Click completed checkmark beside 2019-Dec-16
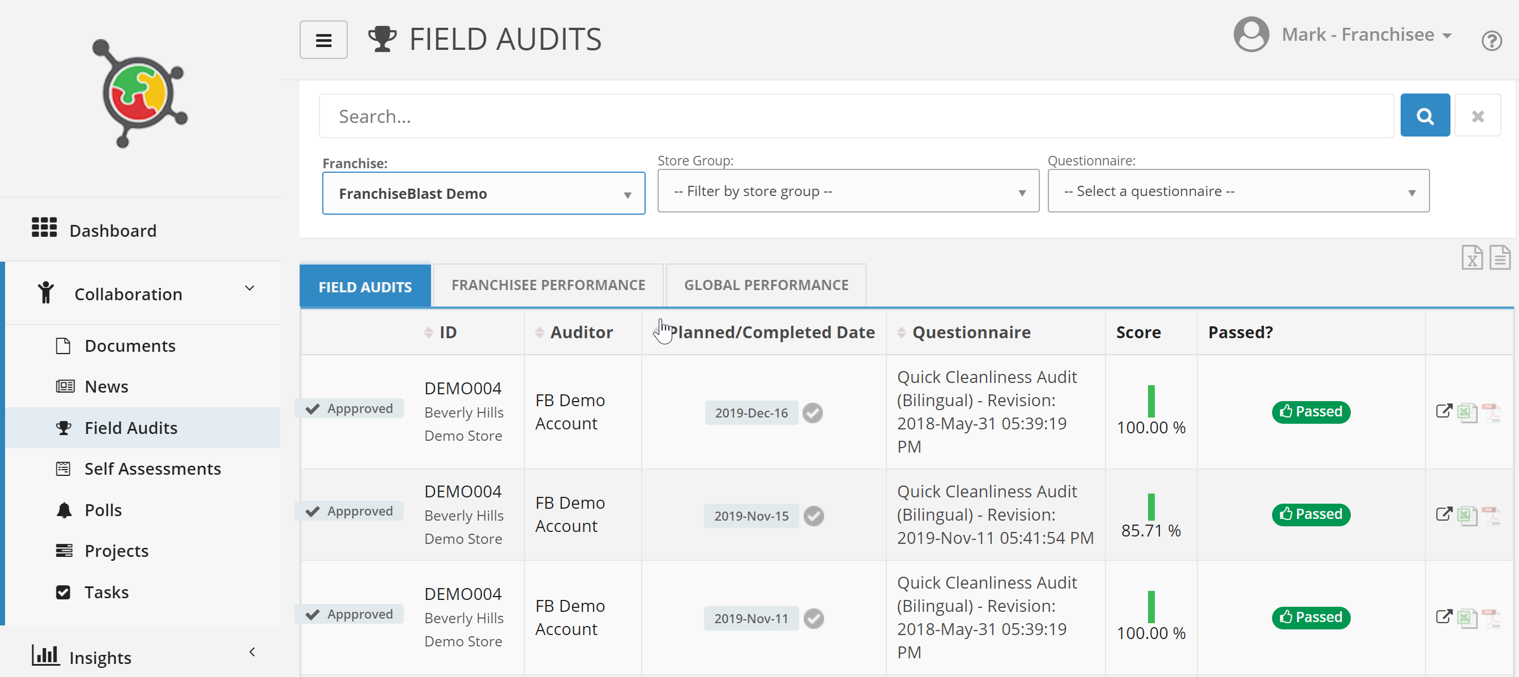The height and width of the screenshot is (677, 1519). [812, 413]
